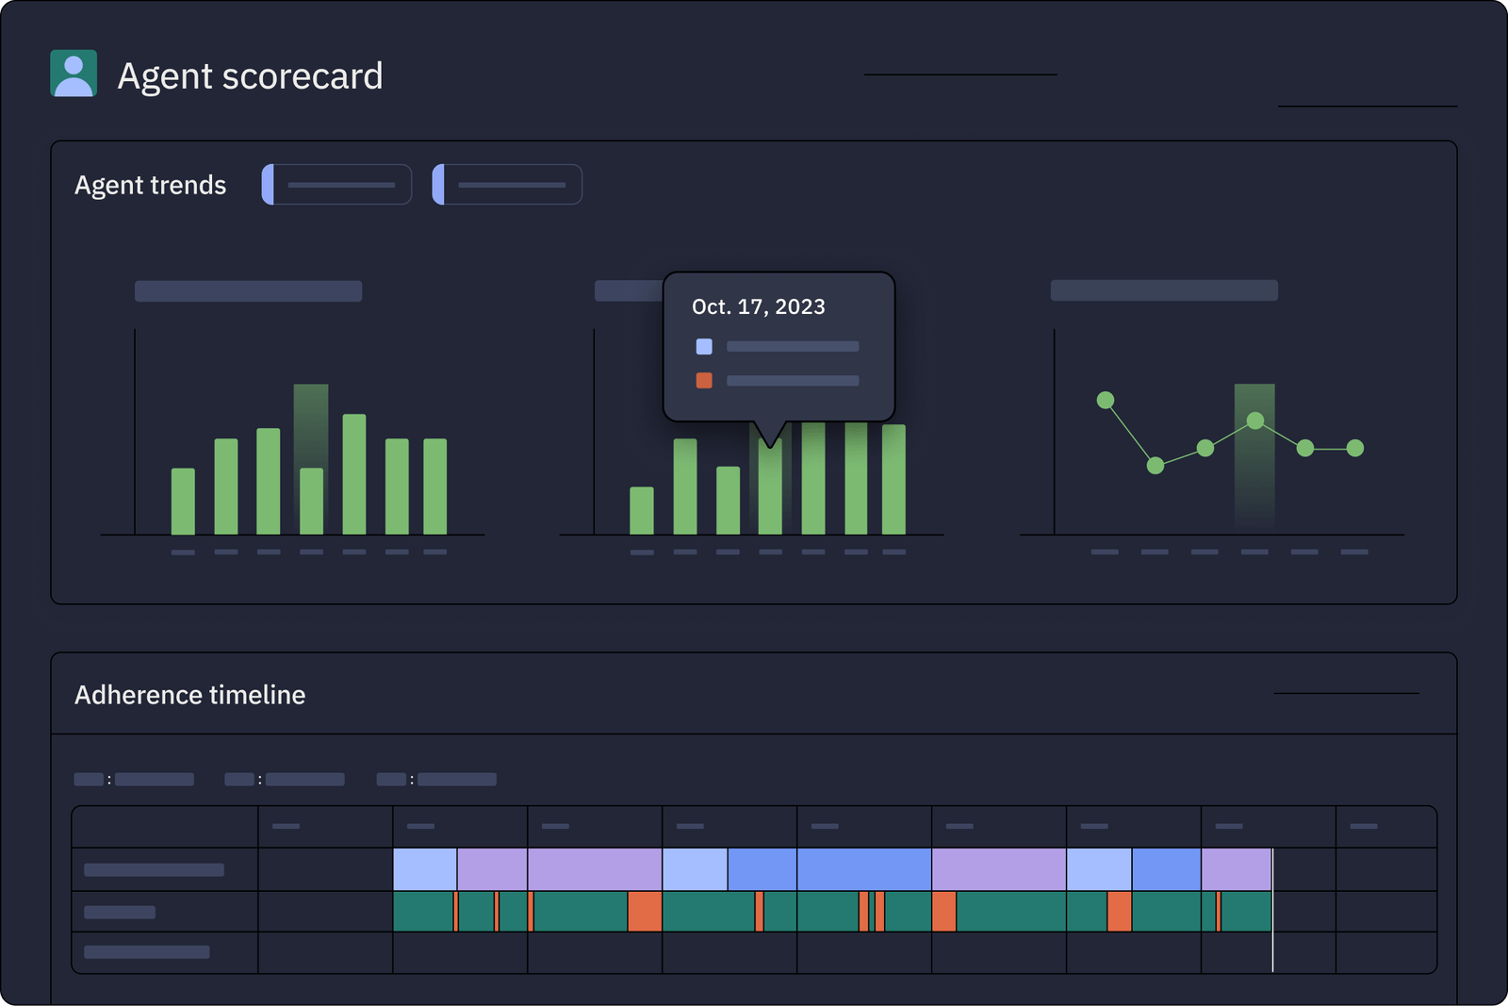Select the orange legend marker in the tooltip
1508x1006 pixels.
(703, 380)
